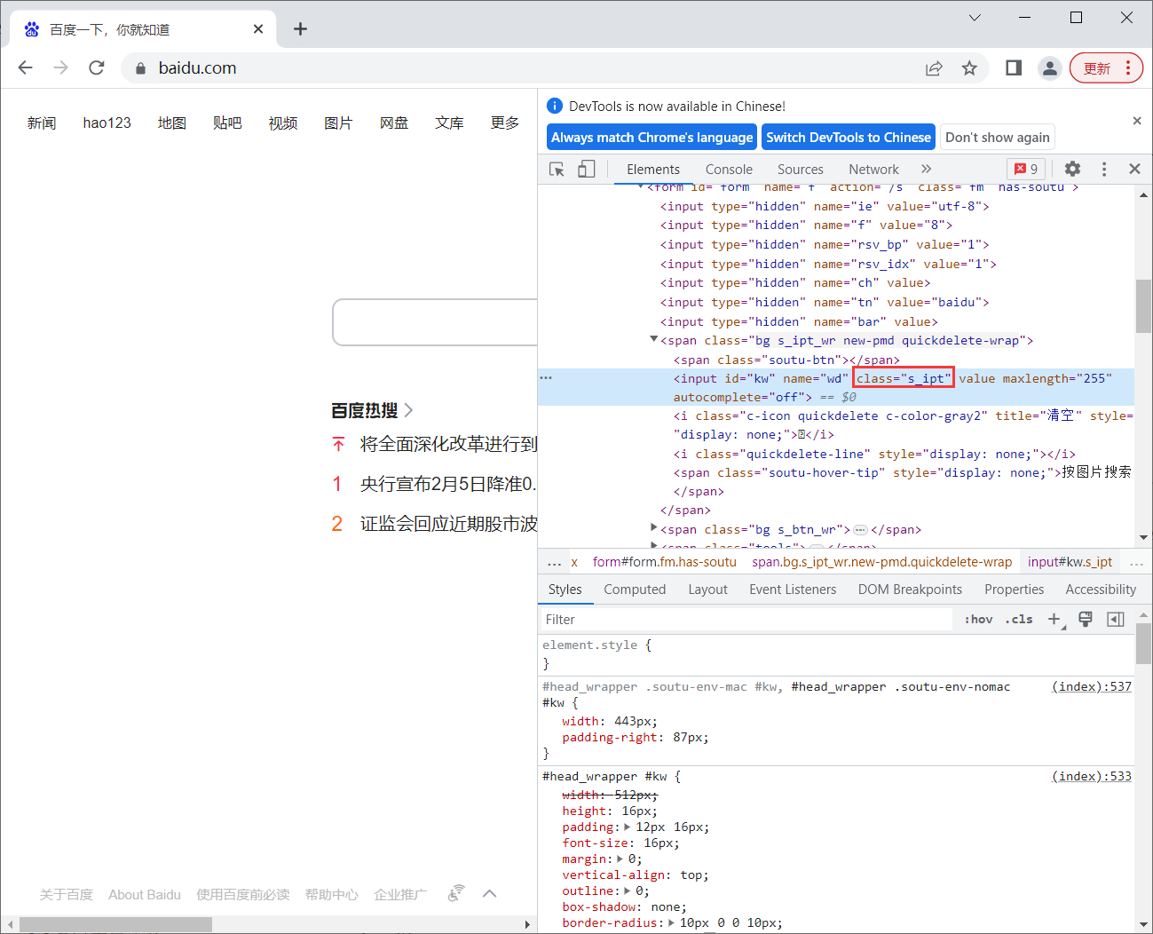Viewport: 1153px width, 934px height.
Task: Toggle the computed styles sidebar icon
Action: click(1116, 619)
